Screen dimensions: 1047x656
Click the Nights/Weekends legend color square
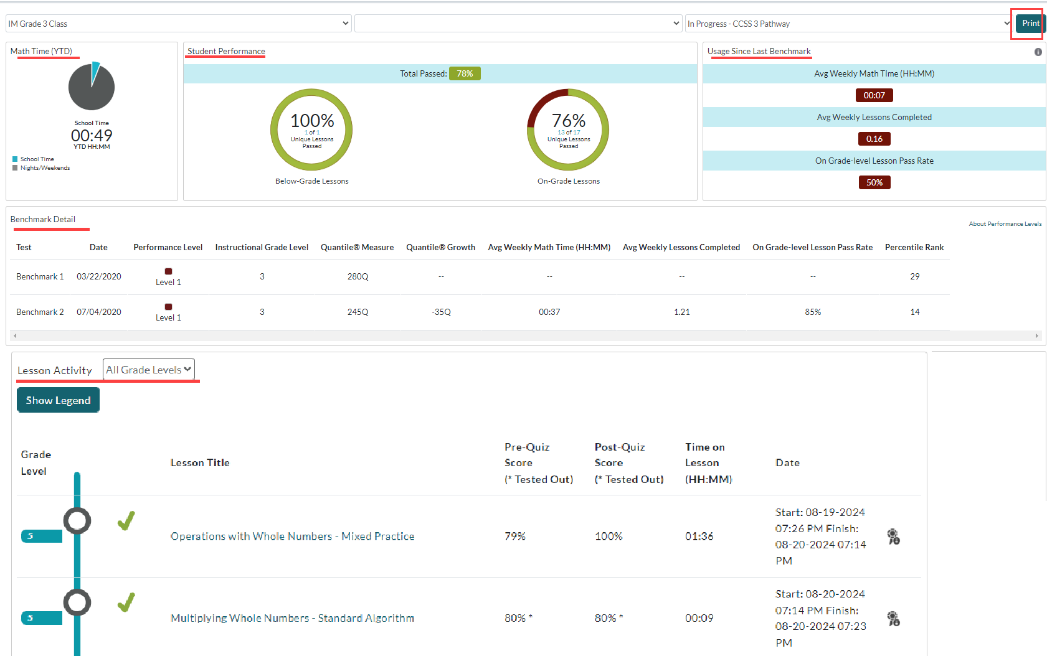[15, 168]
